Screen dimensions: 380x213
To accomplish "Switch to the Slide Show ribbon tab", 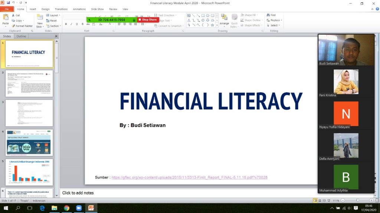I will (x=97, y=9).
